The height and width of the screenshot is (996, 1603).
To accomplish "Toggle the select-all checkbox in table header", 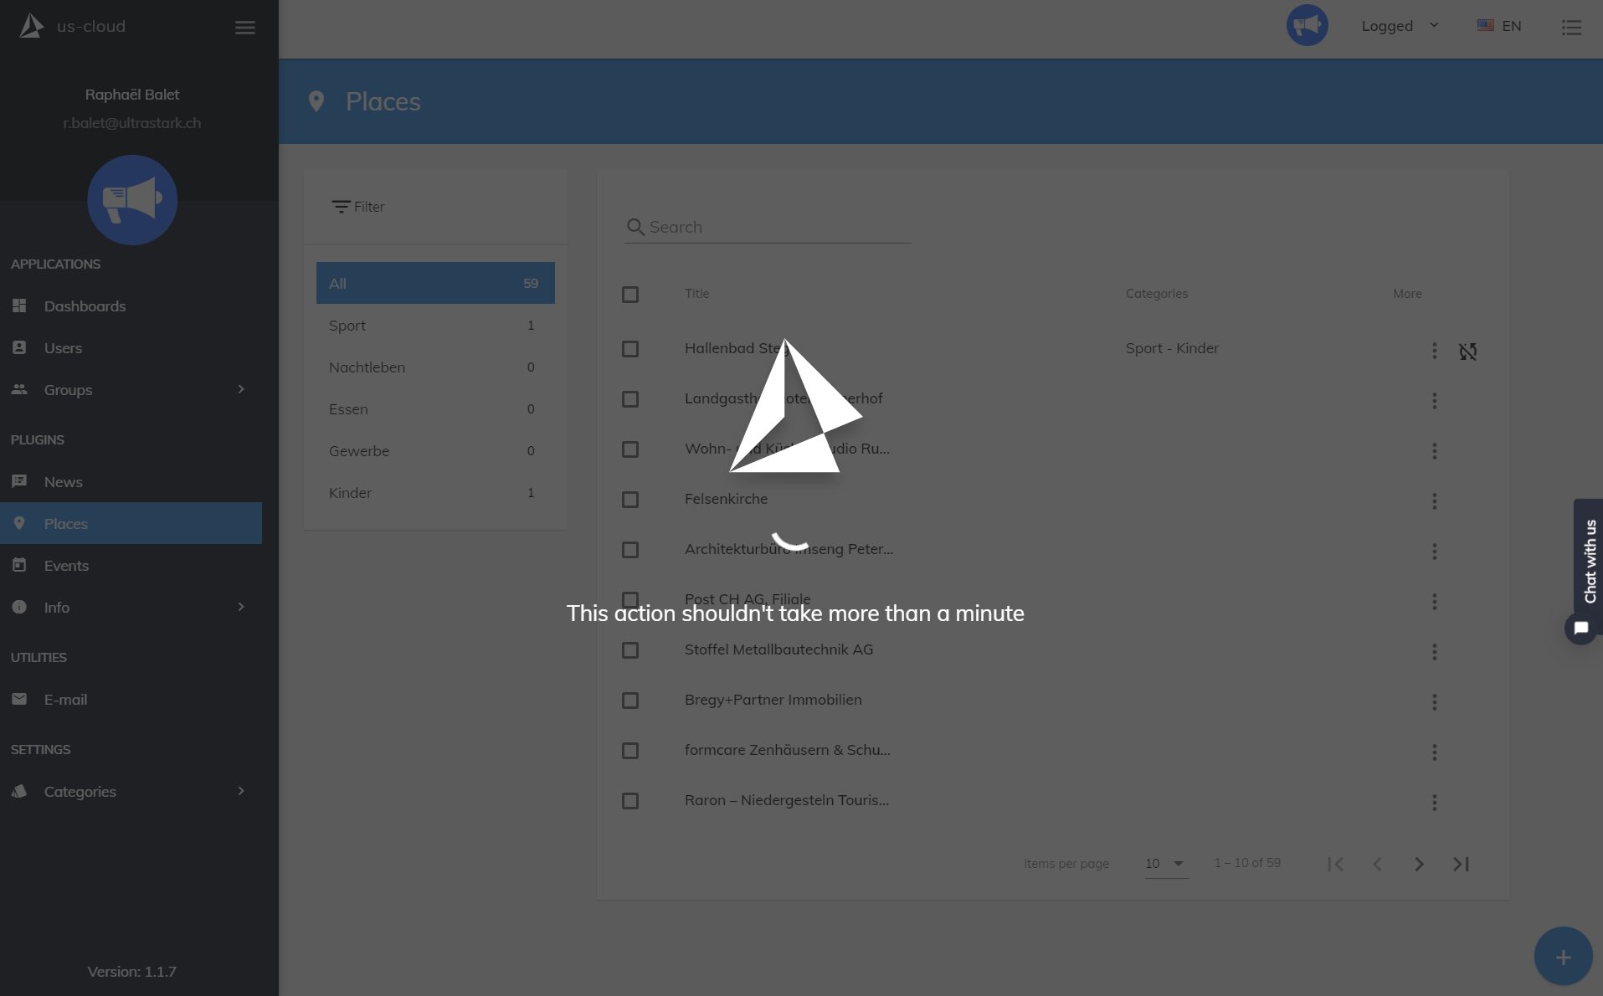I will coord(630,295).
